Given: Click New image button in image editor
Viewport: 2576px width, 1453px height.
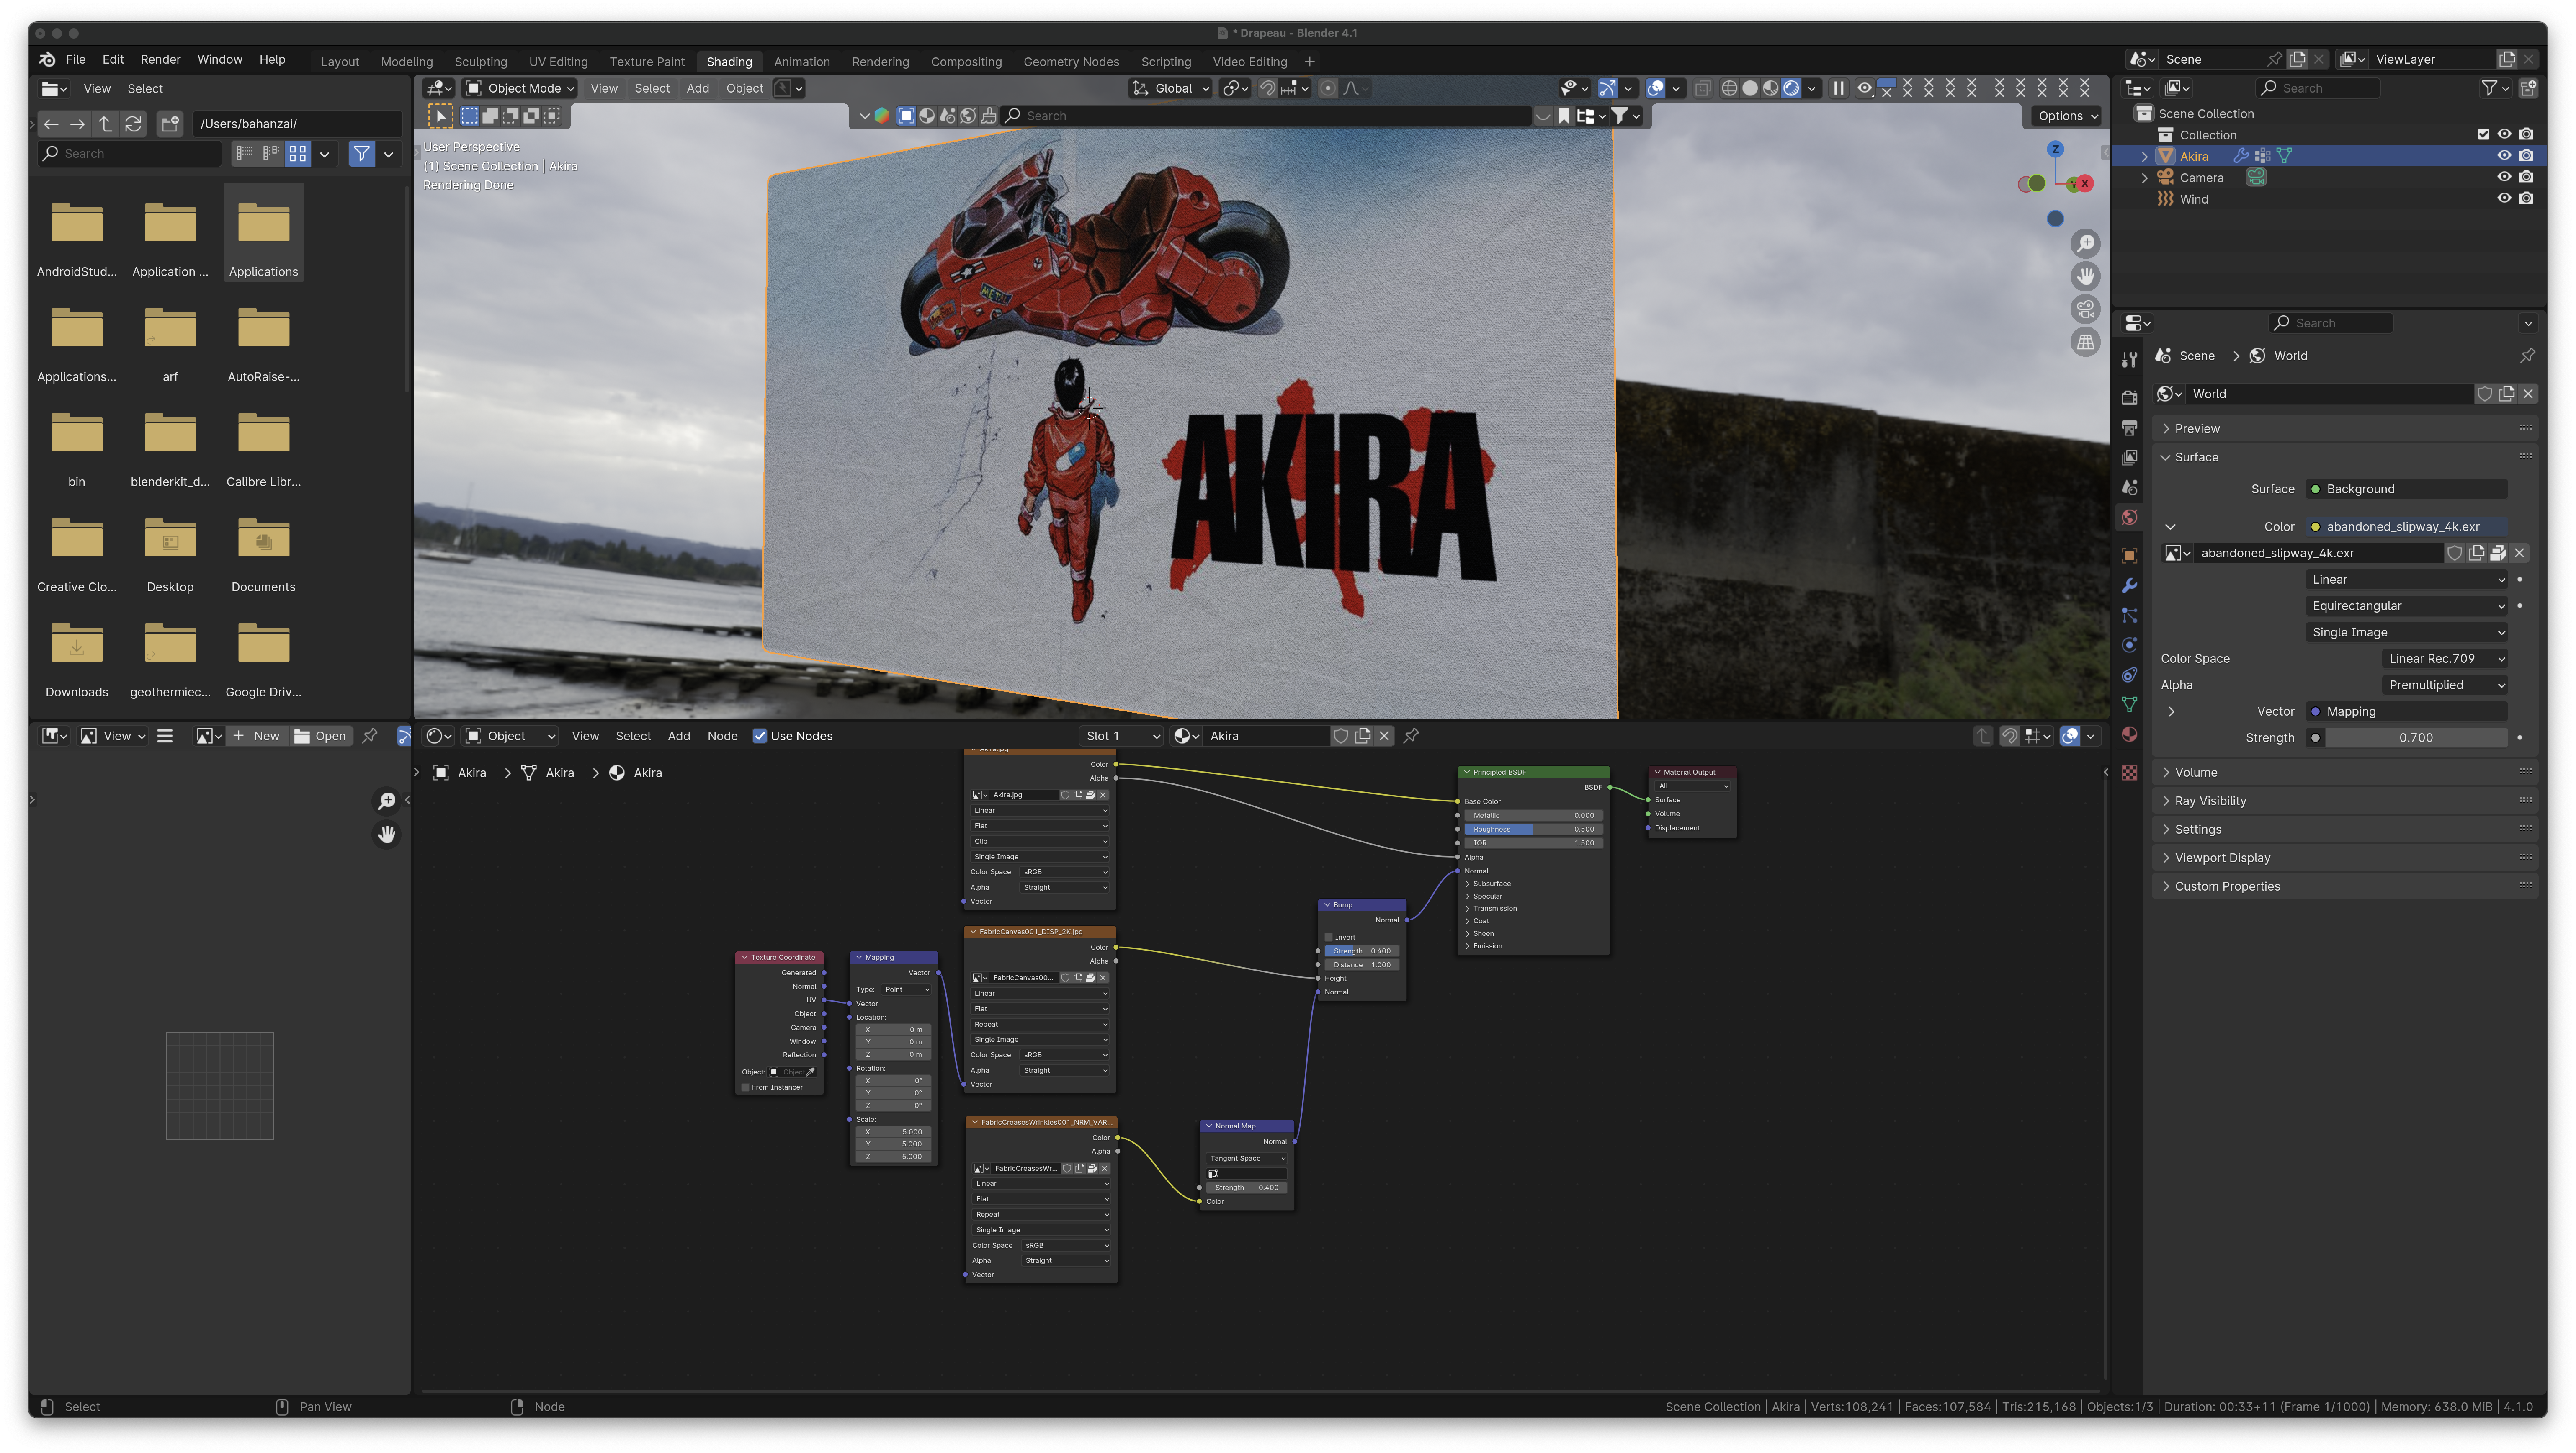Looking at the screenshot, I should coord(257,736).
